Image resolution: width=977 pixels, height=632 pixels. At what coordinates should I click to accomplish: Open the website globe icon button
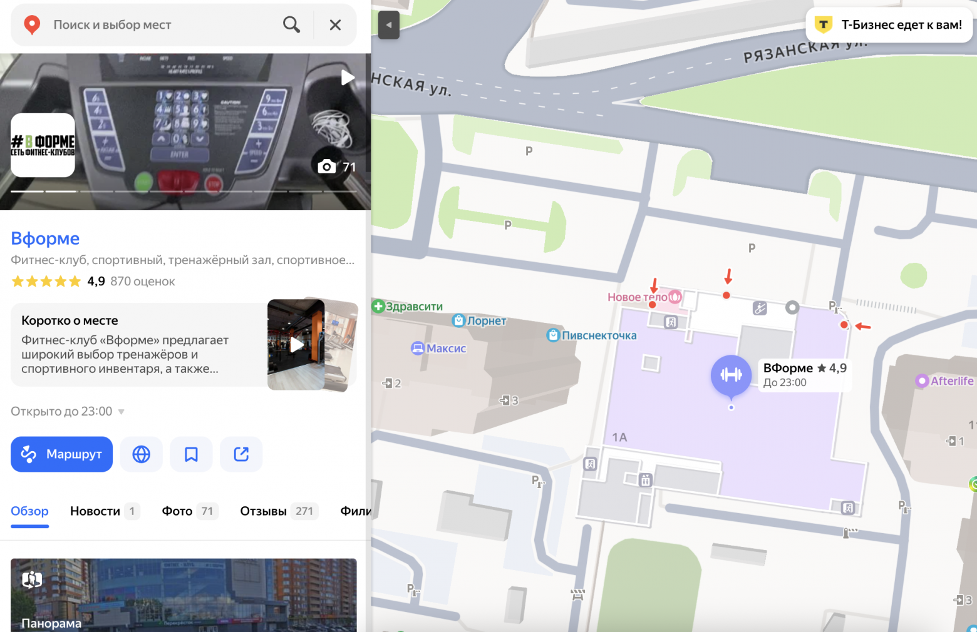point(142,454)
